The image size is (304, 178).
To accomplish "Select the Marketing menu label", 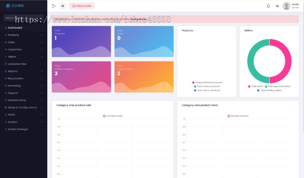I will pyautogui.click(x=14, y=86).
